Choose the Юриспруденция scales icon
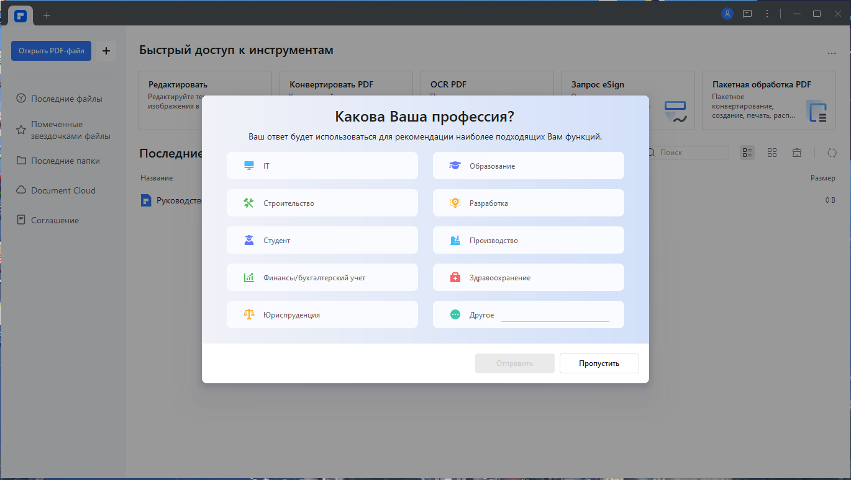 pyautogui.click(x=249, y=315)
